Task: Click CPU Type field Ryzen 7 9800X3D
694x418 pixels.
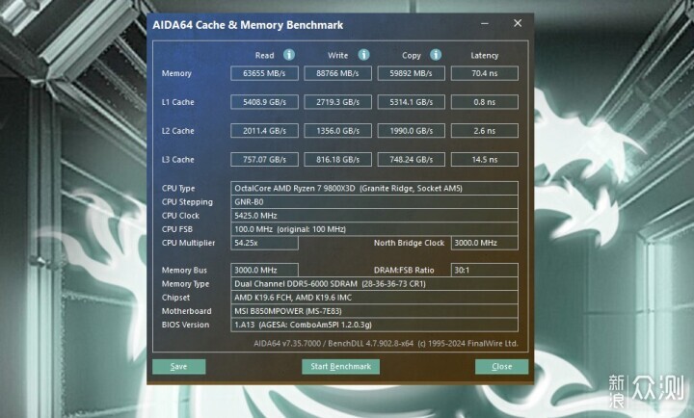Action: 374,189
